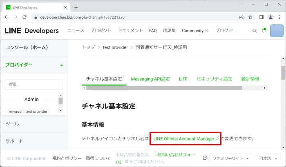Open the 用語集 menu item
The height and width of the screenshot is (167, 286).
169,31
